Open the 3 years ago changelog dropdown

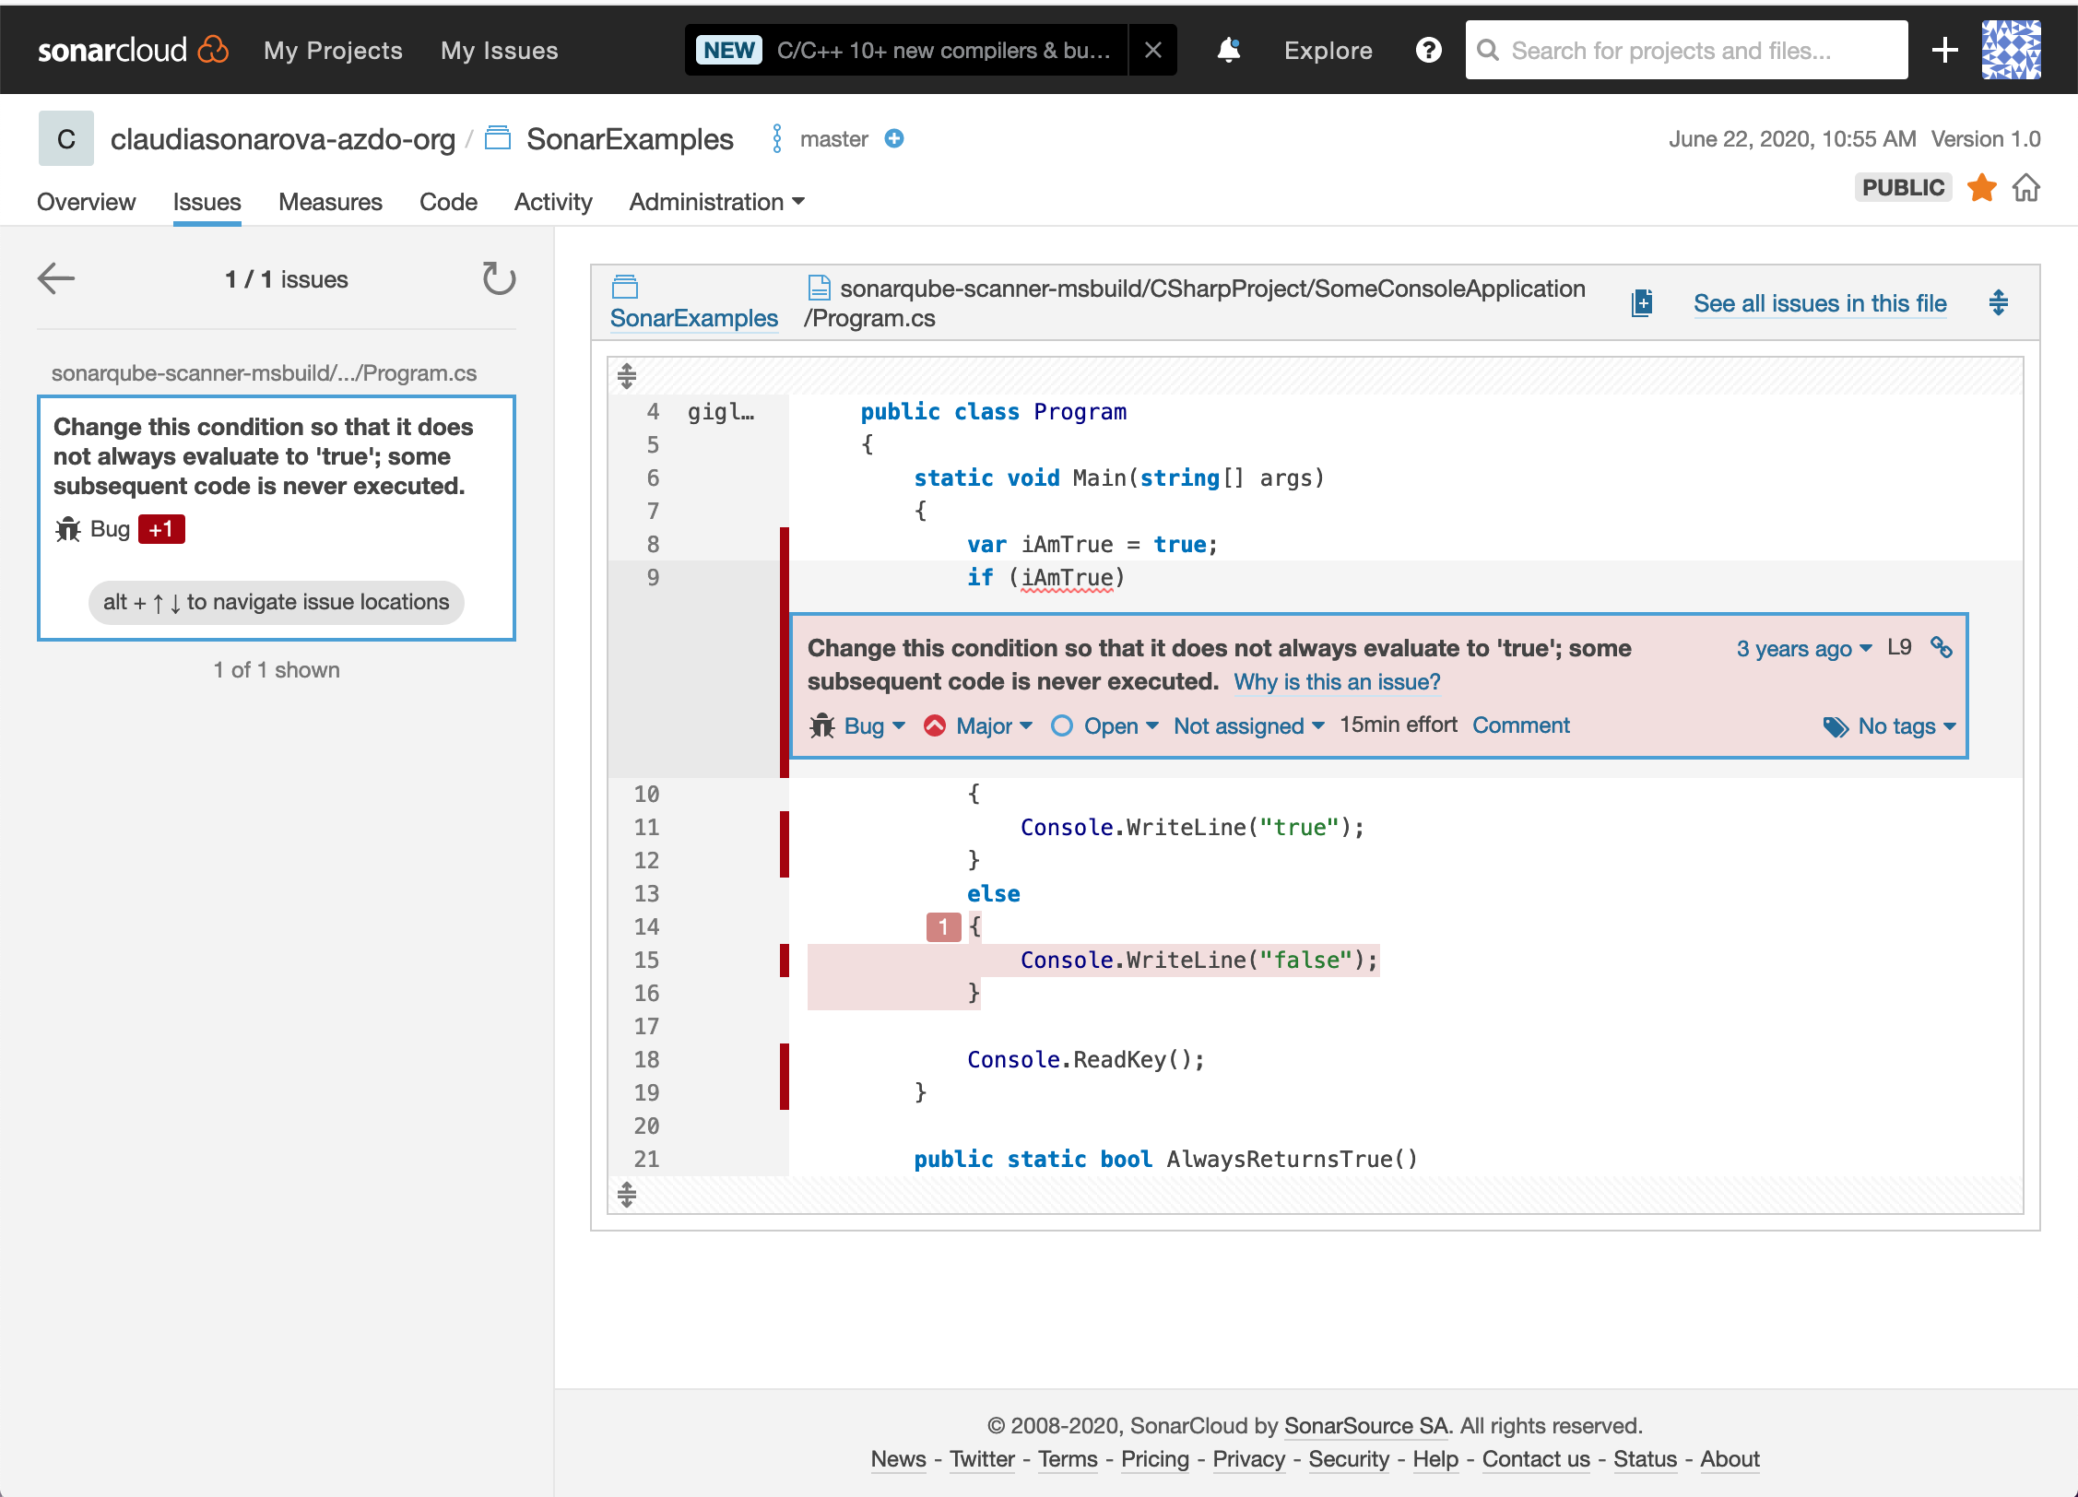(1804, 648)
